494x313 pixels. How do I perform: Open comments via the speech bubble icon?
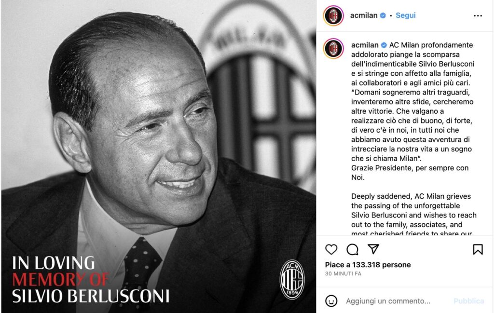pos(352,249)
